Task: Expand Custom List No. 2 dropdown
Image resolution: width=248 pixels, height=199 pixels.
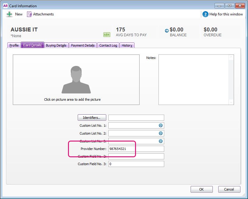Action: coord(161,133)
